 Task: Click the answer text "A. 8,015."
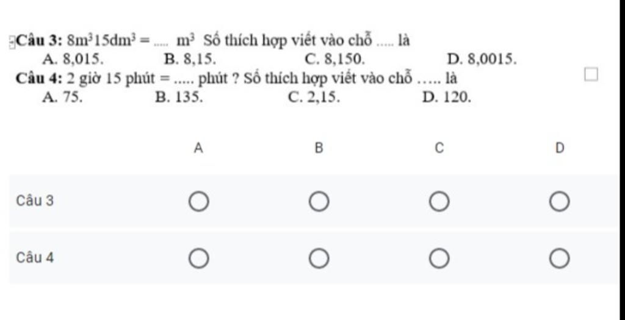(73, 60)
